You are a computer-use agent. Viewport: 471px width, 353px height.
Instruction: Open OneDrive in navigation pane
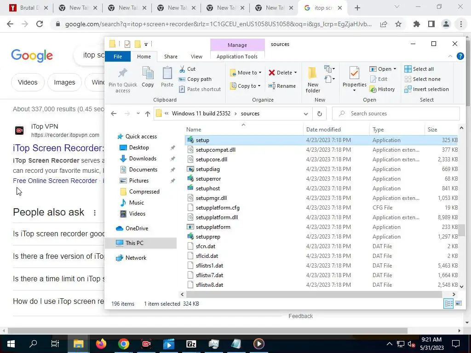[137, 228]
